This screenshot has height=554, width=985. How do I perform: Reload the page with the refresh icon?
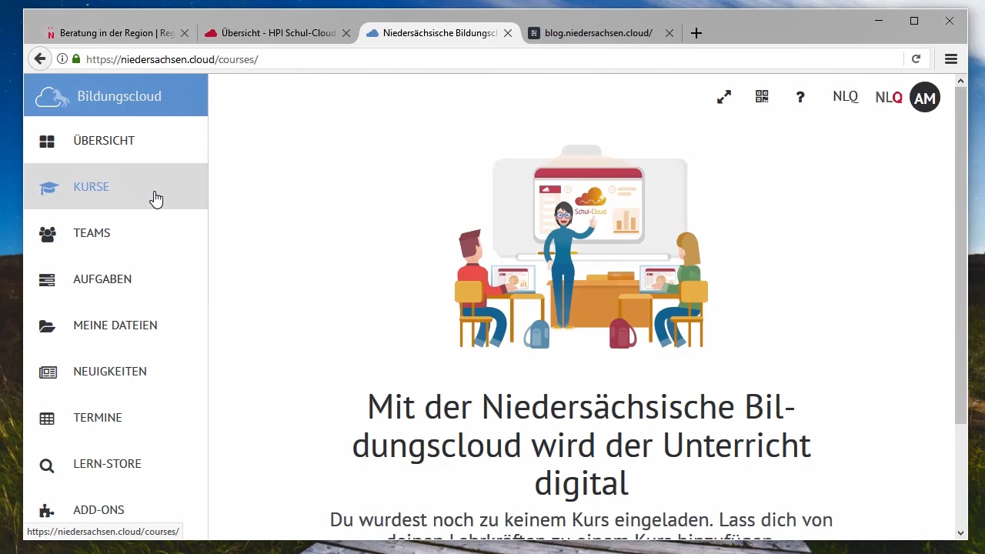[x=916, y=58]
